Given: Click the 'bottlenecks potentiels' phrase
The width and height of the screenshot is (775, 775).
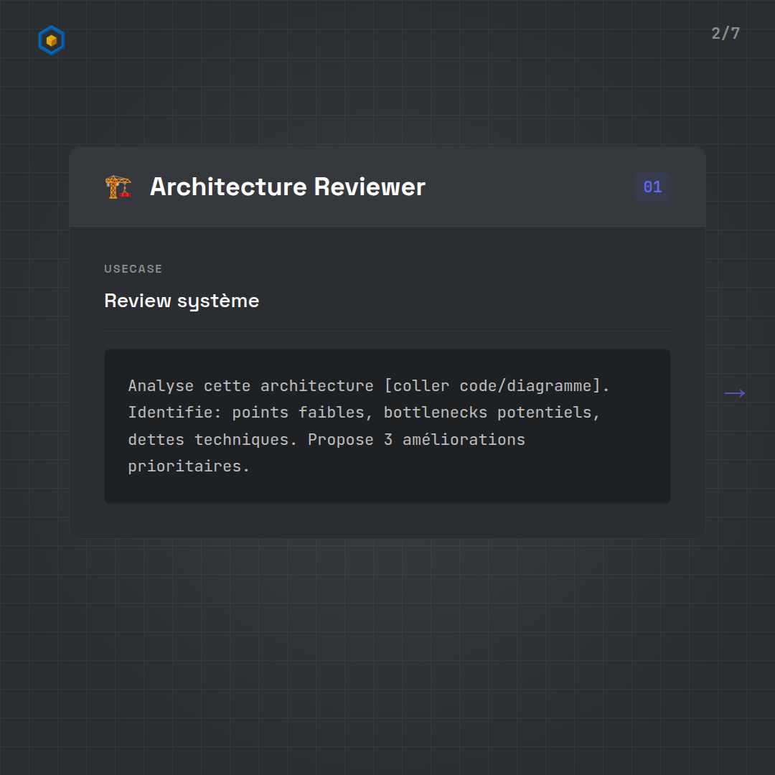Looking at the screenshot, I should coord(492,413).
